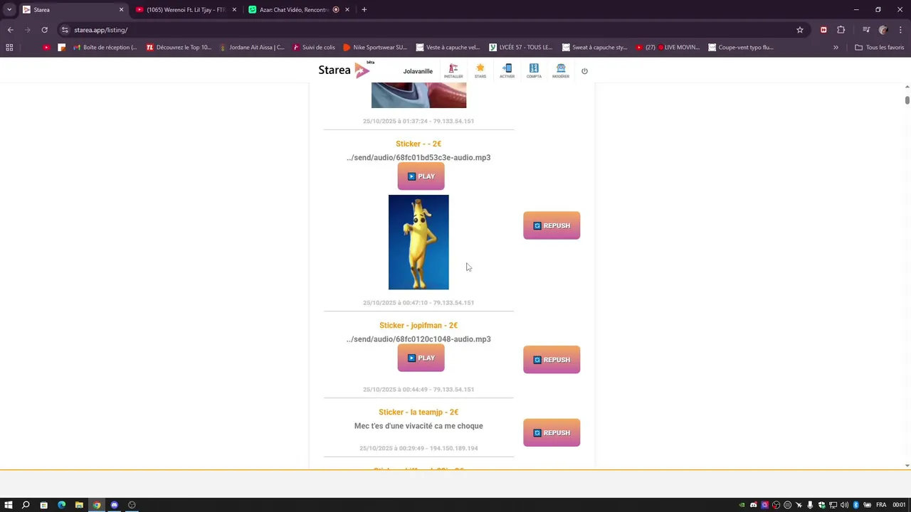Click the scrollbar down arrow
This screenshot has width=911, height=512.
[x=907, y=466]
